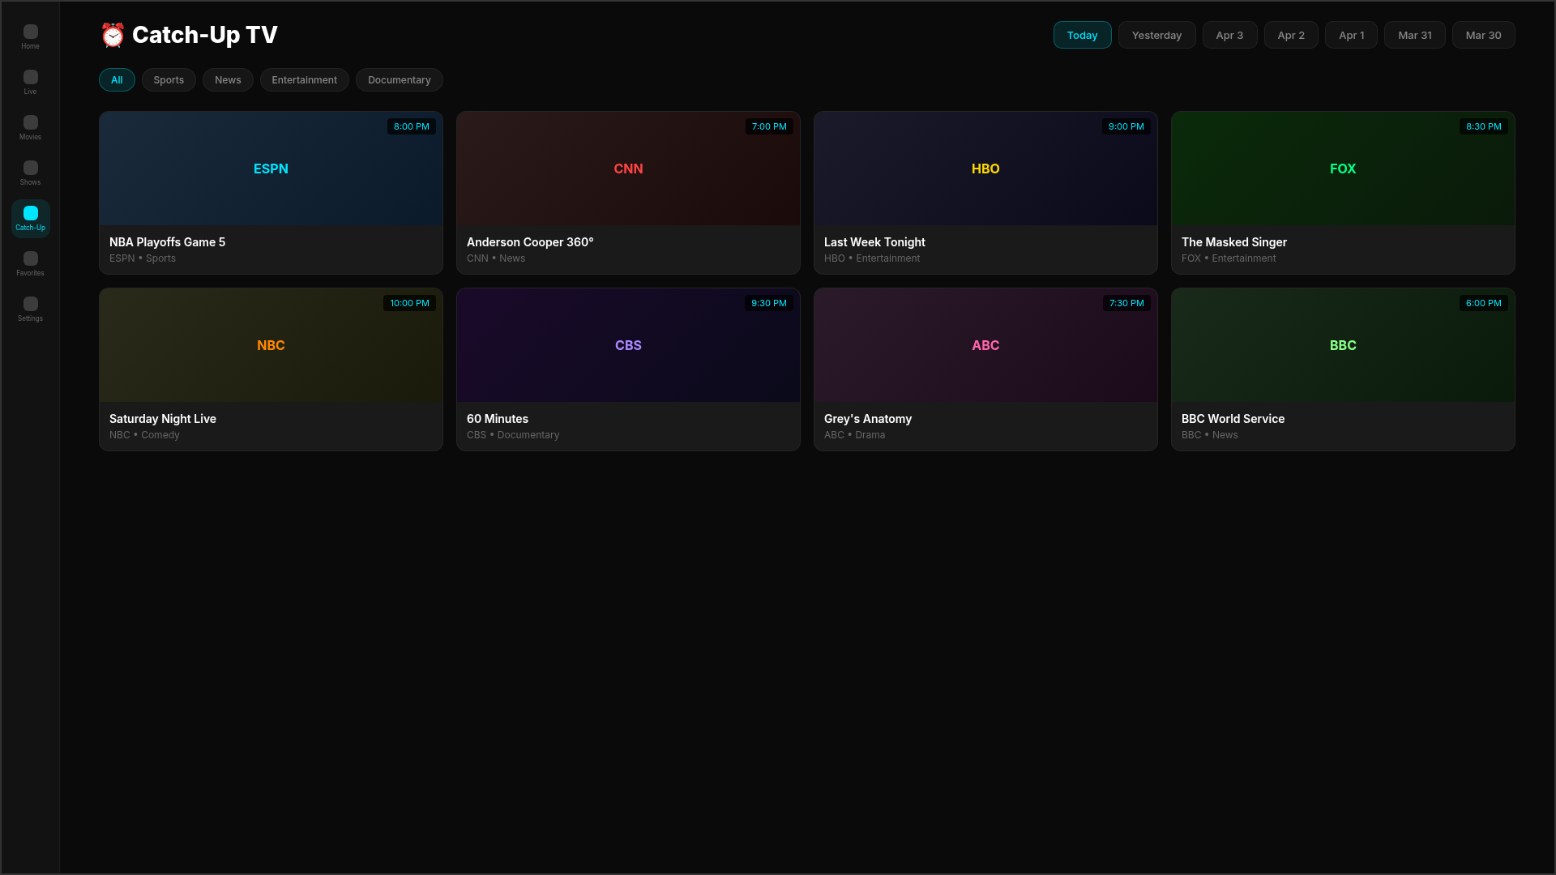Open The Masked Singer card
This screenshot has height=875, width=1556.
[x=1342, y=193]
